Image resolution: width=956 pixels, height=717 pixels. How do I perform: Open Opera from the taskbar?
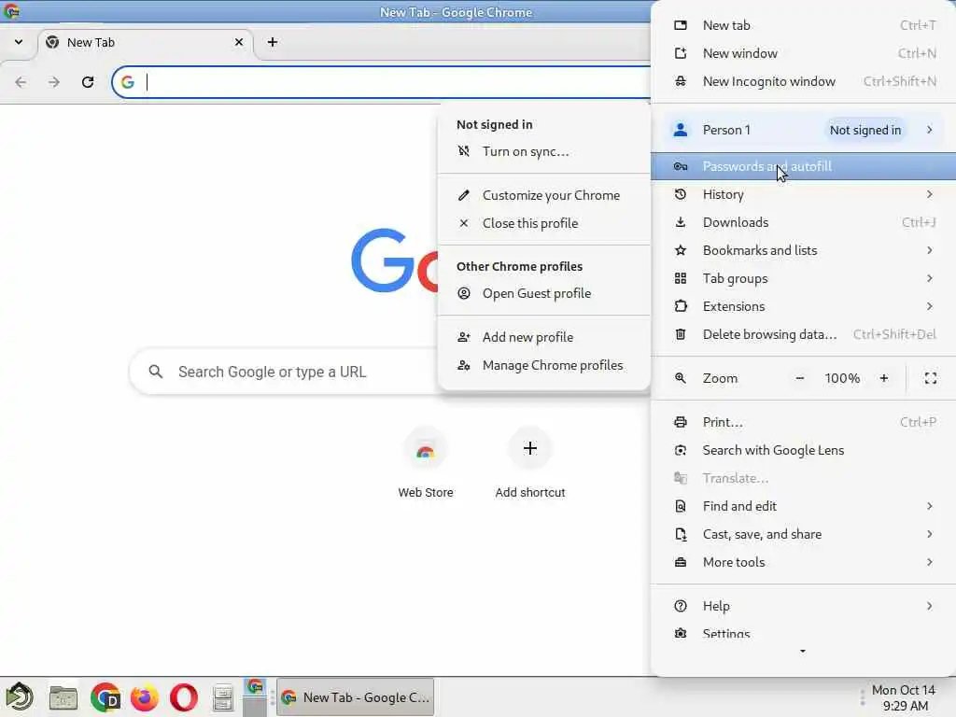click(x=184, y=697)
